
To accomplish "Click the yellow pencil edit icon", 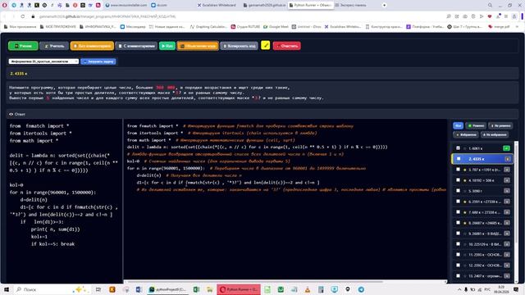I will pyautogui.click(x=265, y=45).
